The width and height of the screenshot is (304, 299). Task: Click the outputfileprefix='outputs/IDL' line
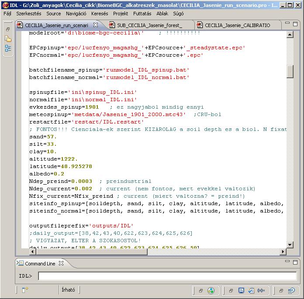81,226
